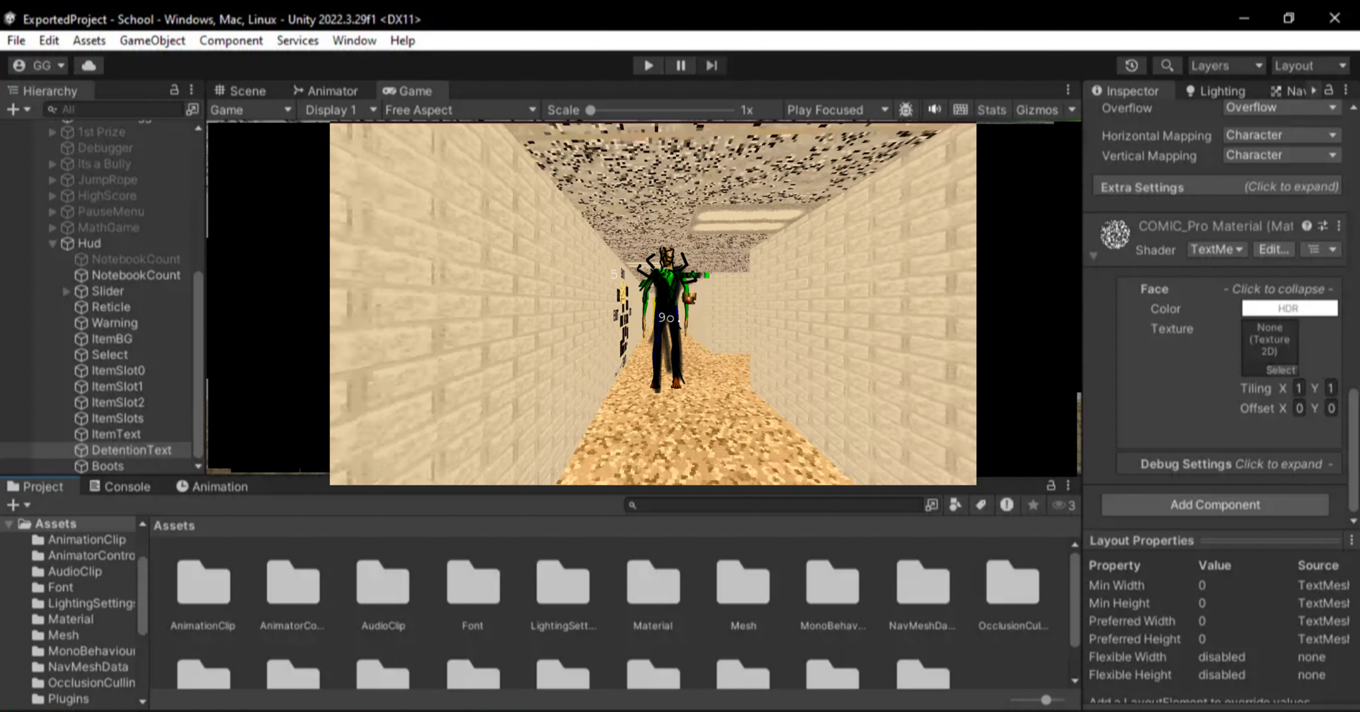1360x712 pixels.
Task: Open the Play Focused dropdown
Action: pos(837,110)
